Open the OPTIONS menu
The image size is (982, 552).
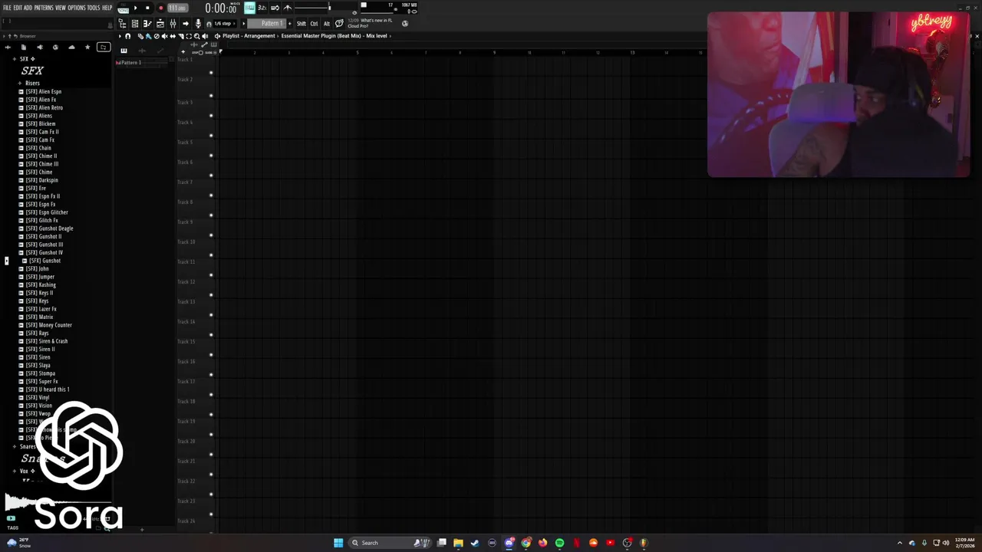(x=77, y=8)
